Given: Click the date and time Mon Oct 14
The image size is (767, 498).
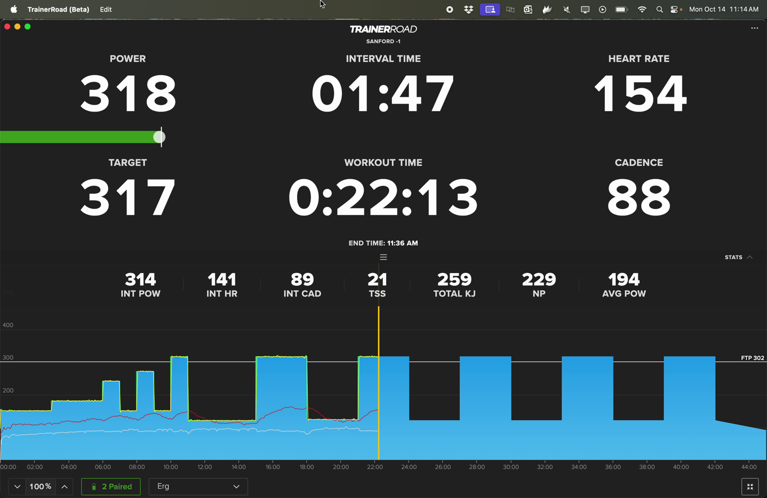Looking at the screenshot, I should tap(724, 9).
